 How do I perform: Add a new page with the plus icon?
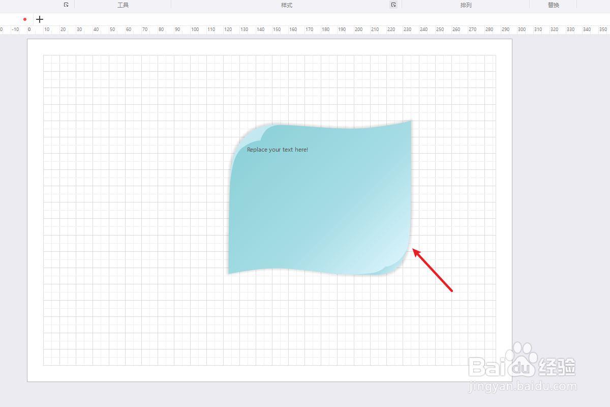pos(40,19)
